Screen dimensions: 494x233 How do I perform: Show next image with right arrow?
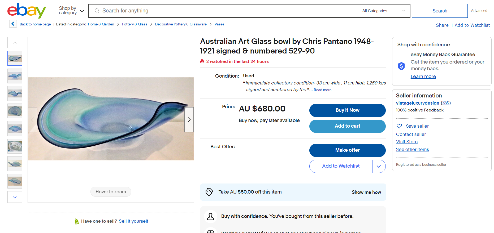(189, 120)
